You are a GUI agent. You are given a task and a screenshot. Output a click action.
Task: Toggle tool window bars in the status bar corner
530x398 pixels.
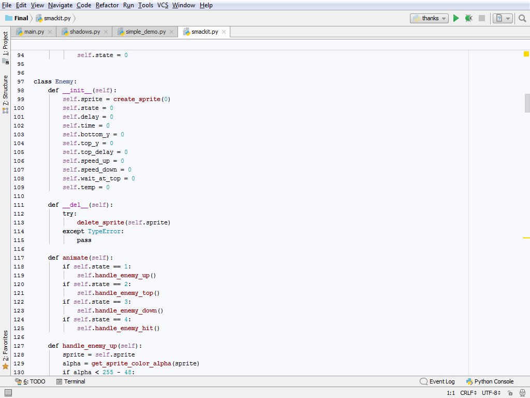8,393
